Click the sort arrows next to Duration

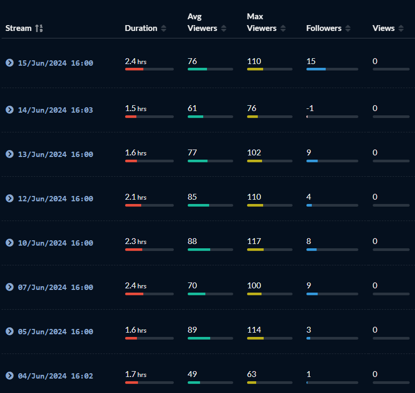click(164, 28)
